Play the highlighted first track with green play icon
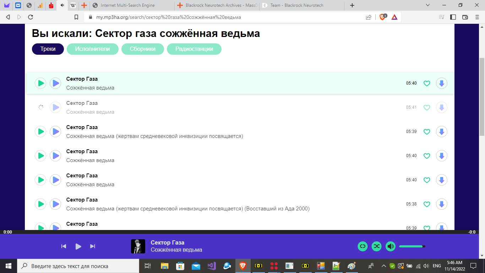This screenshot has width=485, height=273. tap(41, 83)
